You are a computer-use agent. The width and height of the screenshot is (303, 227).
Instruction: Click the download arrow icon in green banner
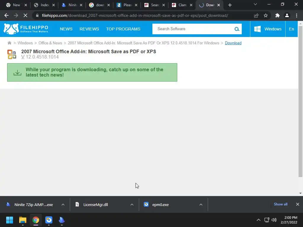click(x=17, y=73)
